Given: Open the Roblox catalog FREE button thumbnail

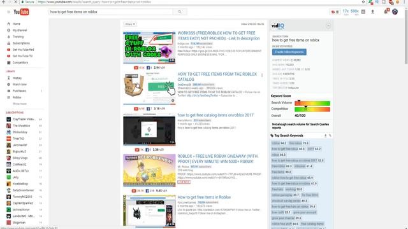Looking at the screenshot, I should click(x=149, y=89).
